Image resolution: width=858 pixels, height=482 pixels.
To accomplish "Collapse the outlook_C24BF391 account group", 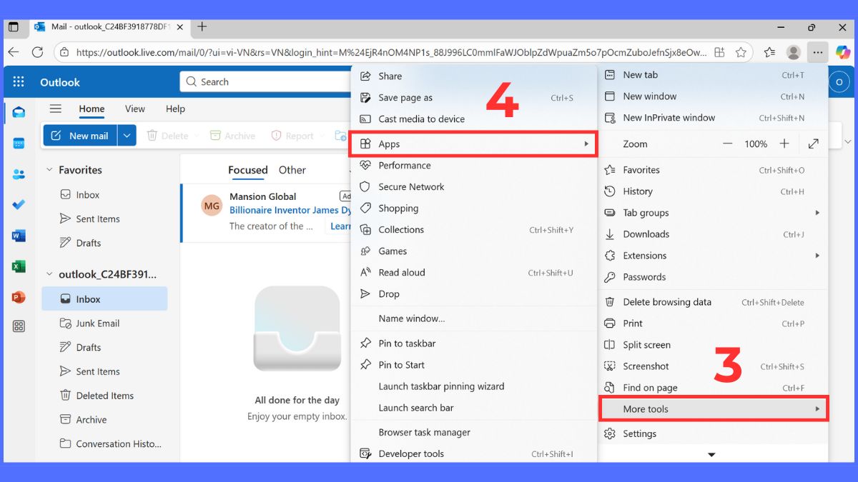I will tap(49, 274).
